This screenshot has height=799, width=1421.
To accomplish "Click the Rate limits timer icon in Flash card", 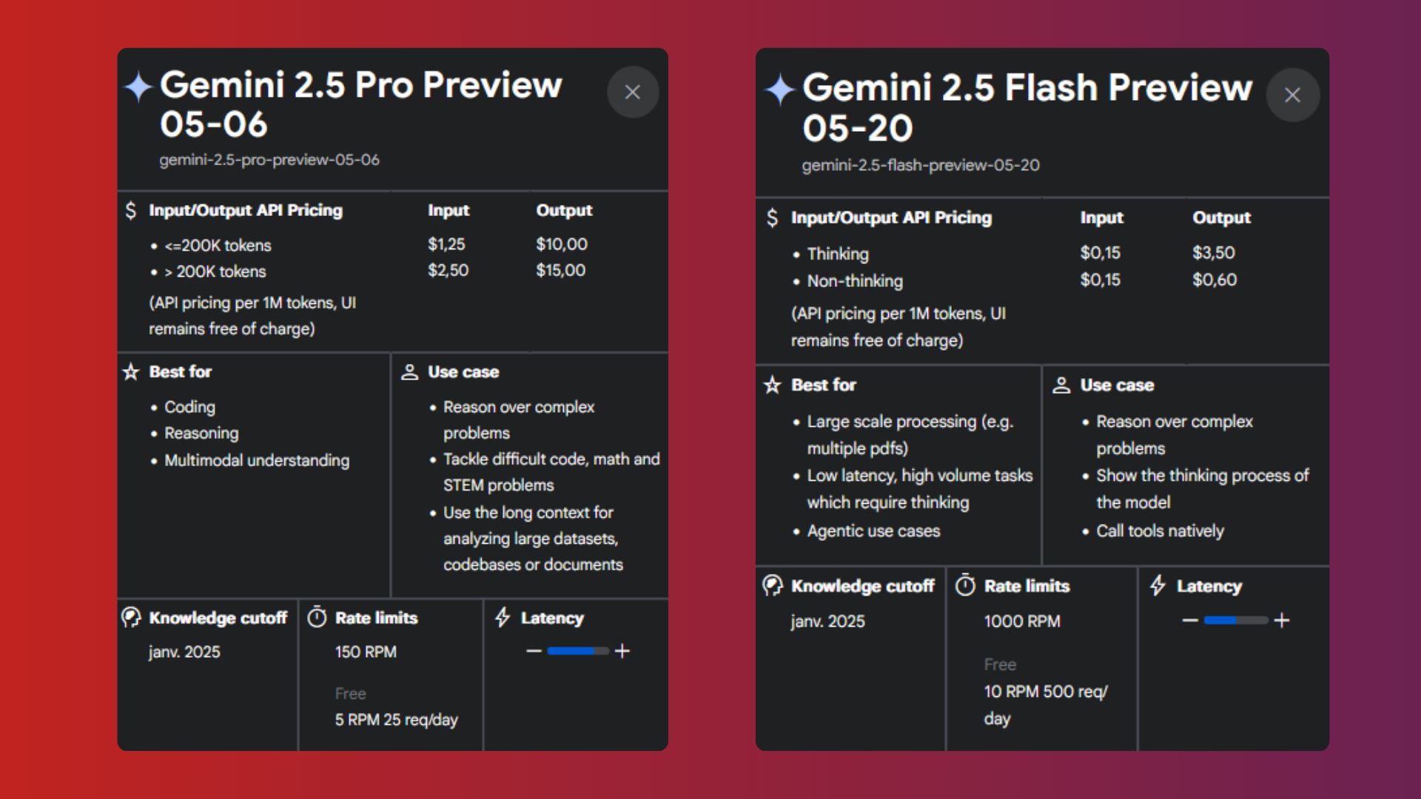I will pos(965,585).
